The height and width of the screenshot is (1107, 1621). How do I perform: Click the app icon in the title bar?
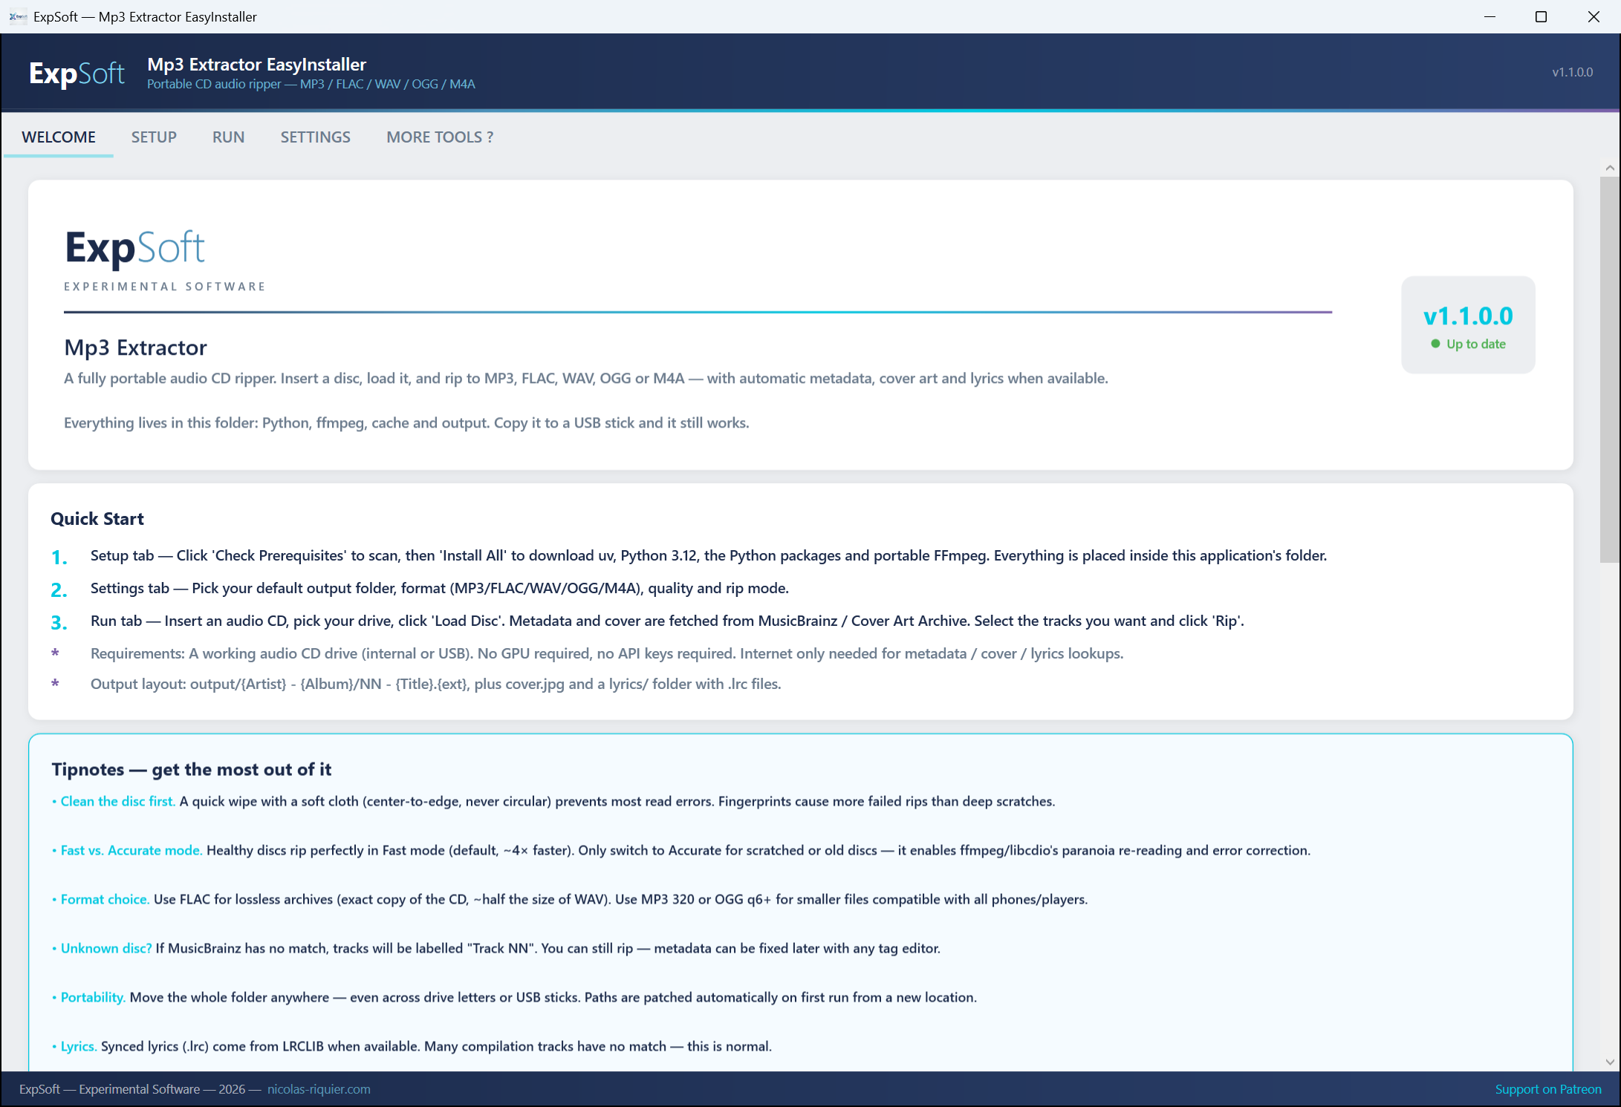point(18,16)
